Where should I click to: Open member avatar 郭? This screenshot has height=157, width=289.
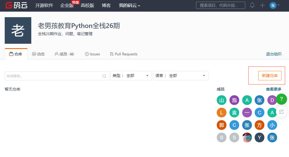tap(221, 125)
